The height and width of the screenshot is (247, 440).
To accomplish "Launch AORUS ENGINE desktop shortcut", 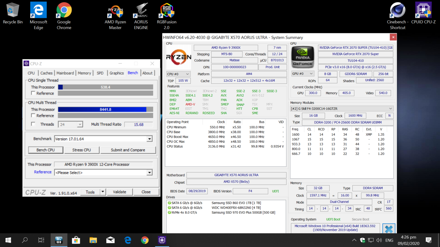I will [x=141, y=16].
